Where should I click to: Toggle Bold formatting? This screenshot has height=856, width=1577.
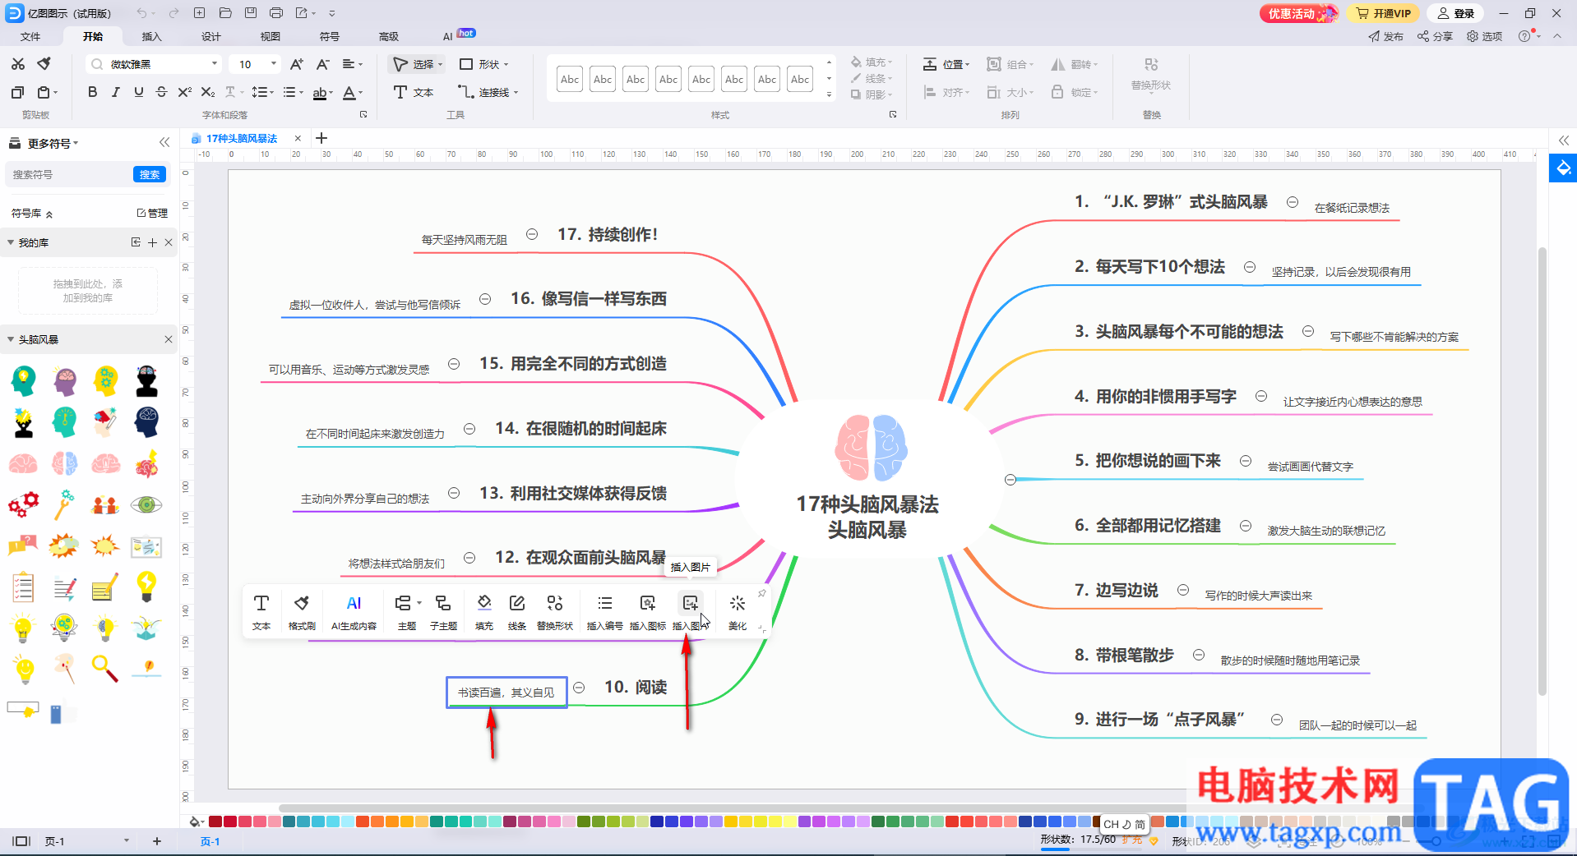92,92
